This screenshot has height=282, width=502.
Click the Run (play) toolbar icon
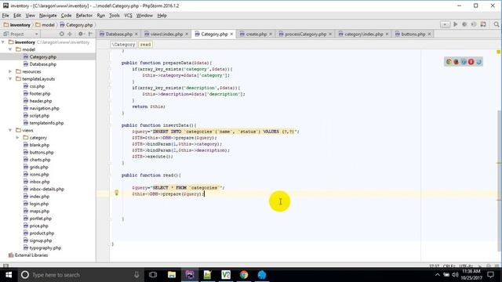(x=455, y=24)
